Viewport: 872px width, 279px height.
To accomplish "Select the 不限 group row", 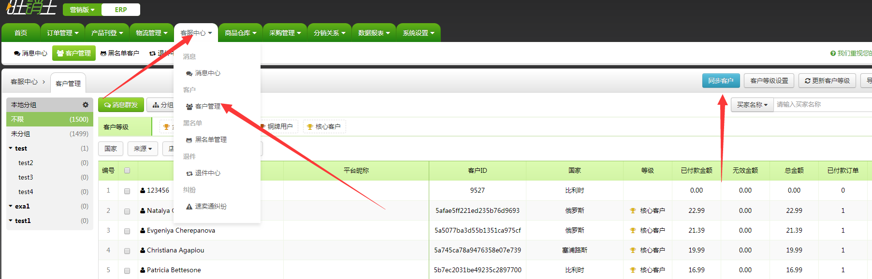I will point(49,119).
